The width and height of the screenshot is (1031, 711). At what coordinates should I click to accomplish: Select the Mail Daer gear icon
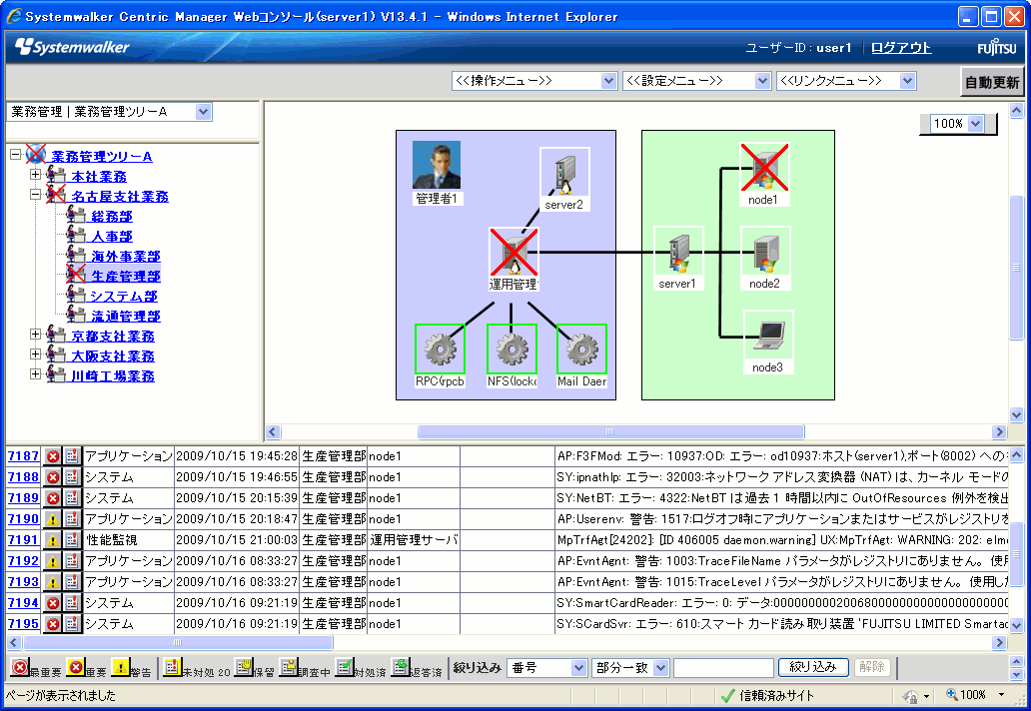[581, 349]
